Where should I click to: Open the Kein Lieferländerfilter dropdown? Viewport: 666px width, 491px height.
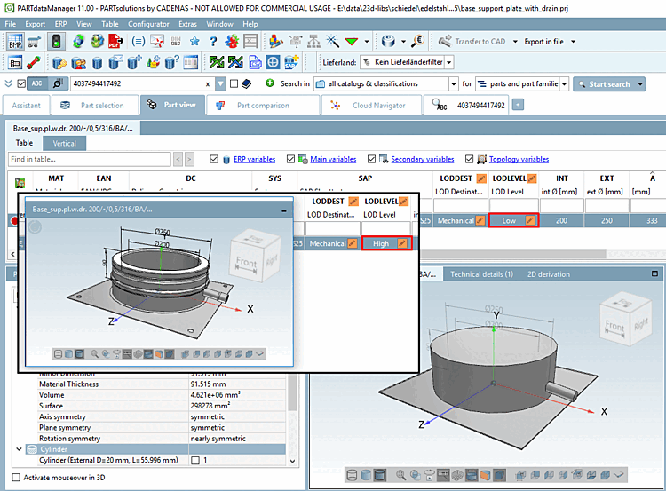407,62
